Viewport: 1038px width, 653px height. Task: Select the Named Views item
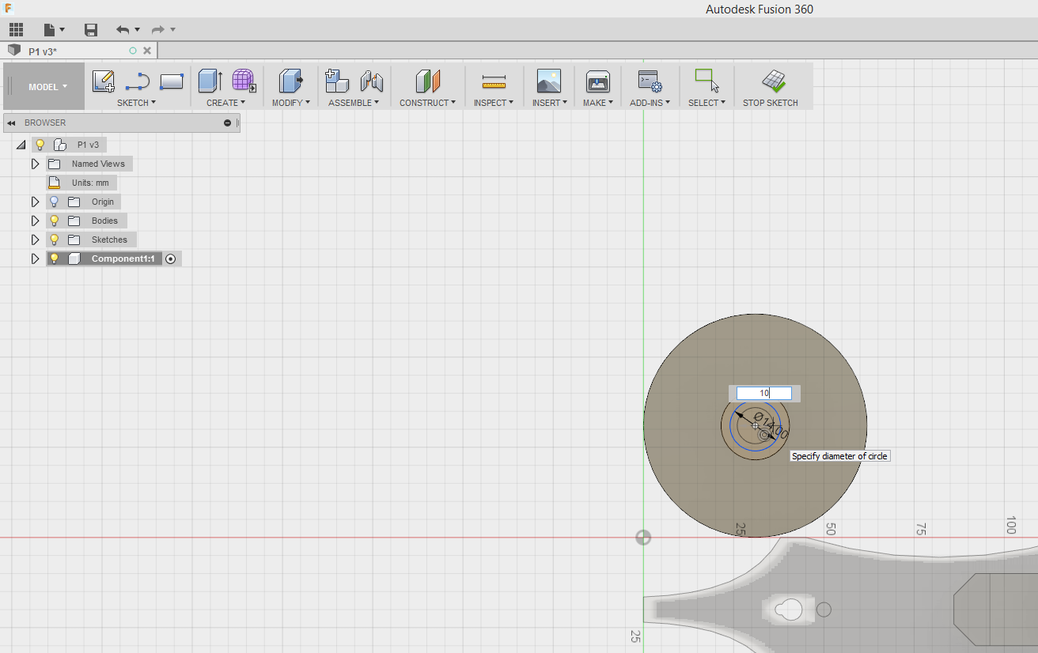click(98, 164)
